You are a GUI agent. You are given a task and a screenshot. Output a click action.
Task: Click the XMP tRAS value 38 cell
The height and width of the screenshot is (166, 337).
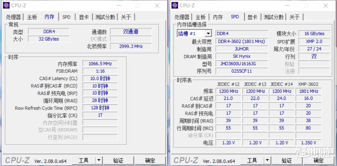(308, 121)
